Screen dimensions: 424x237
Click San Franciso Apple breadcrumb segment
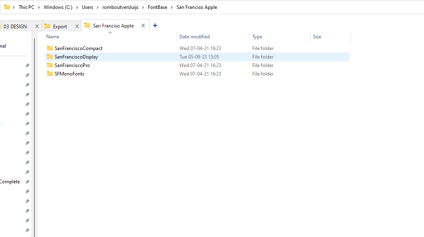197,7
